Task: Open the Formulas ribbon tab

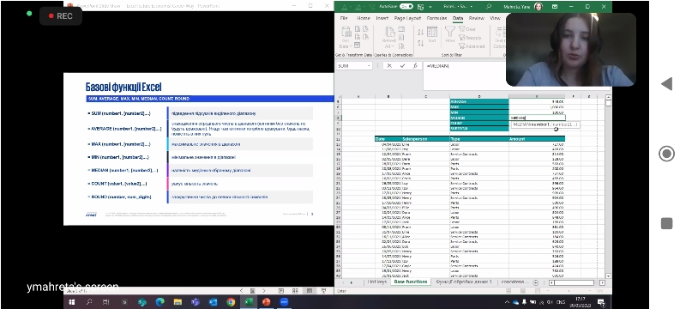Action: point(436,18)
